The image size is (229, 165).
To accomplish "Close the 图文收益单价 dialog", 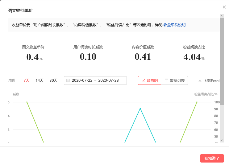I will 224,7.
